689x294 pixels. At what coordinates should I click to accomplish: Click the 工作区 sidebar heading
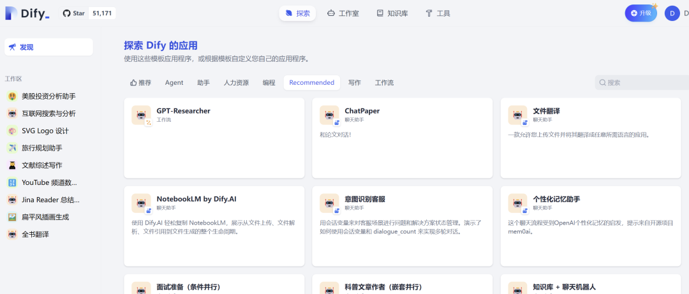click(13, 78)
